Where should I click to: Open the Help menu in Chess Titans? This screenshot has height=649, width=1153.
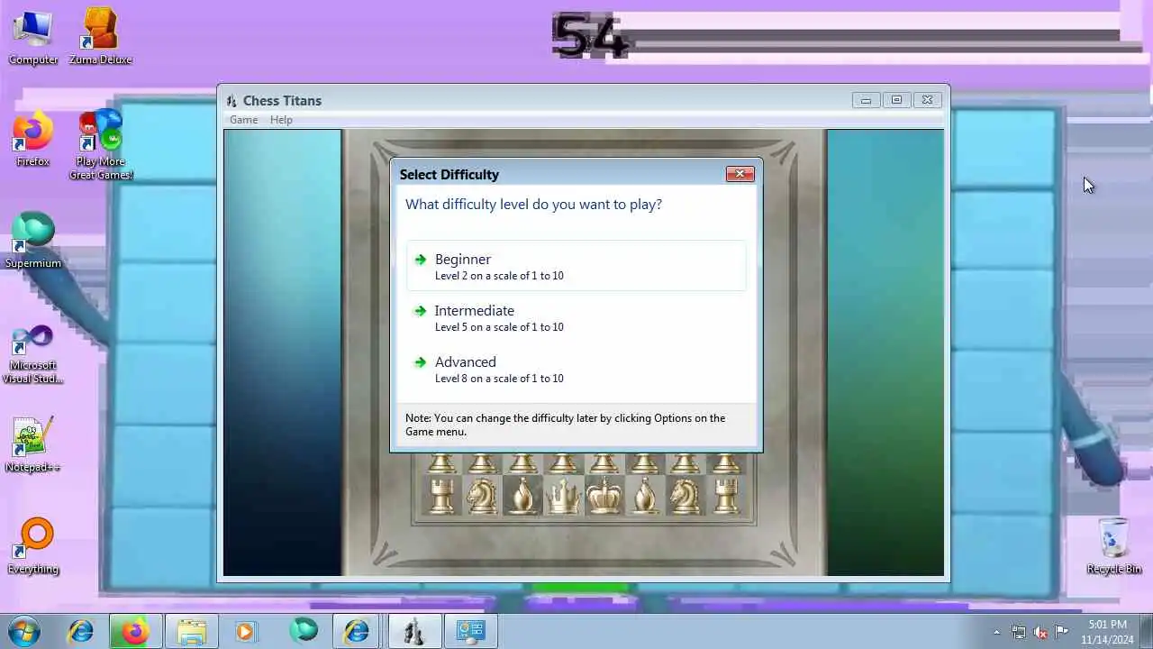[x=281, y=120]
